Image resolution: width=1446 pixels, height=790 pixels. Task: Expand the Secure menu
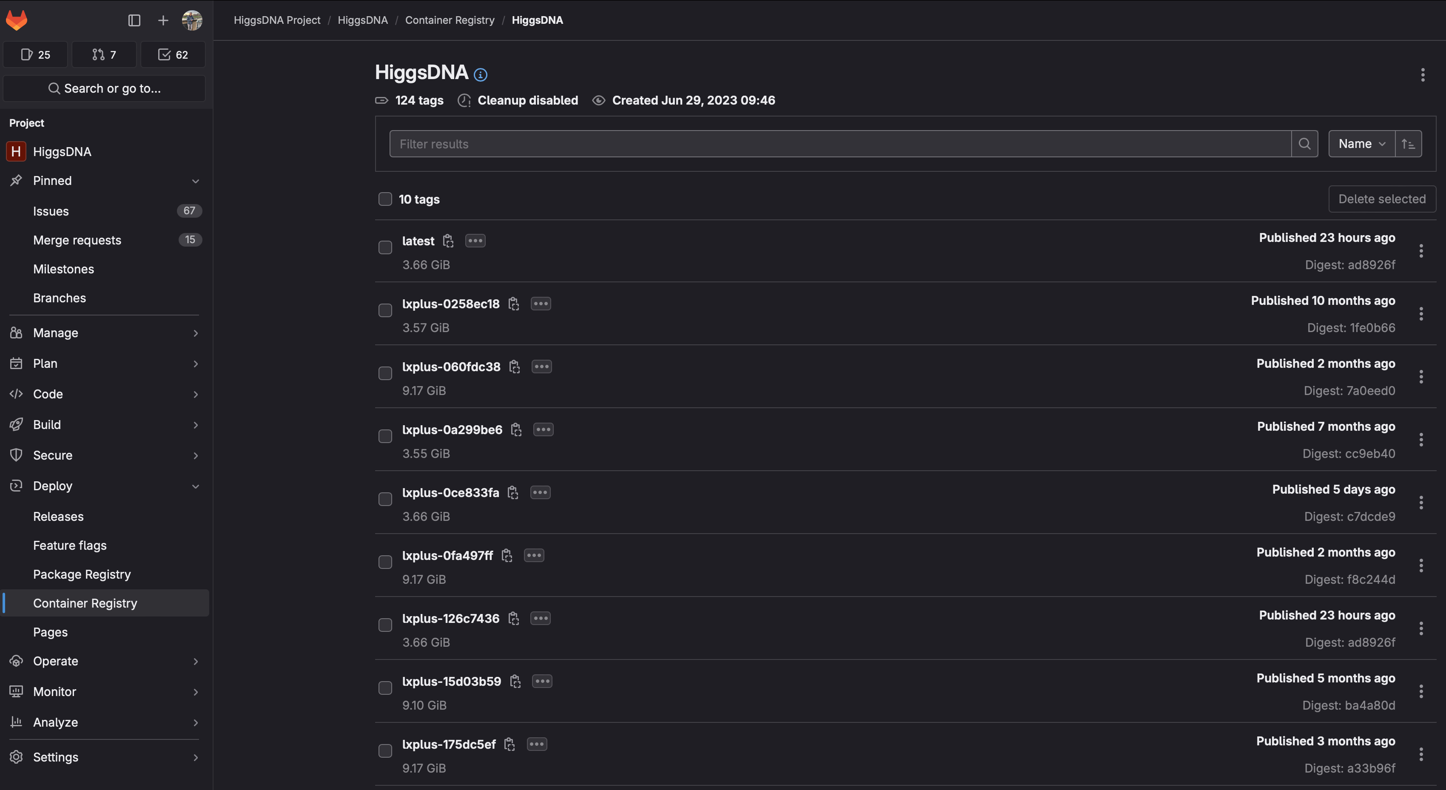pyautogui.click(x=104, y=455)
